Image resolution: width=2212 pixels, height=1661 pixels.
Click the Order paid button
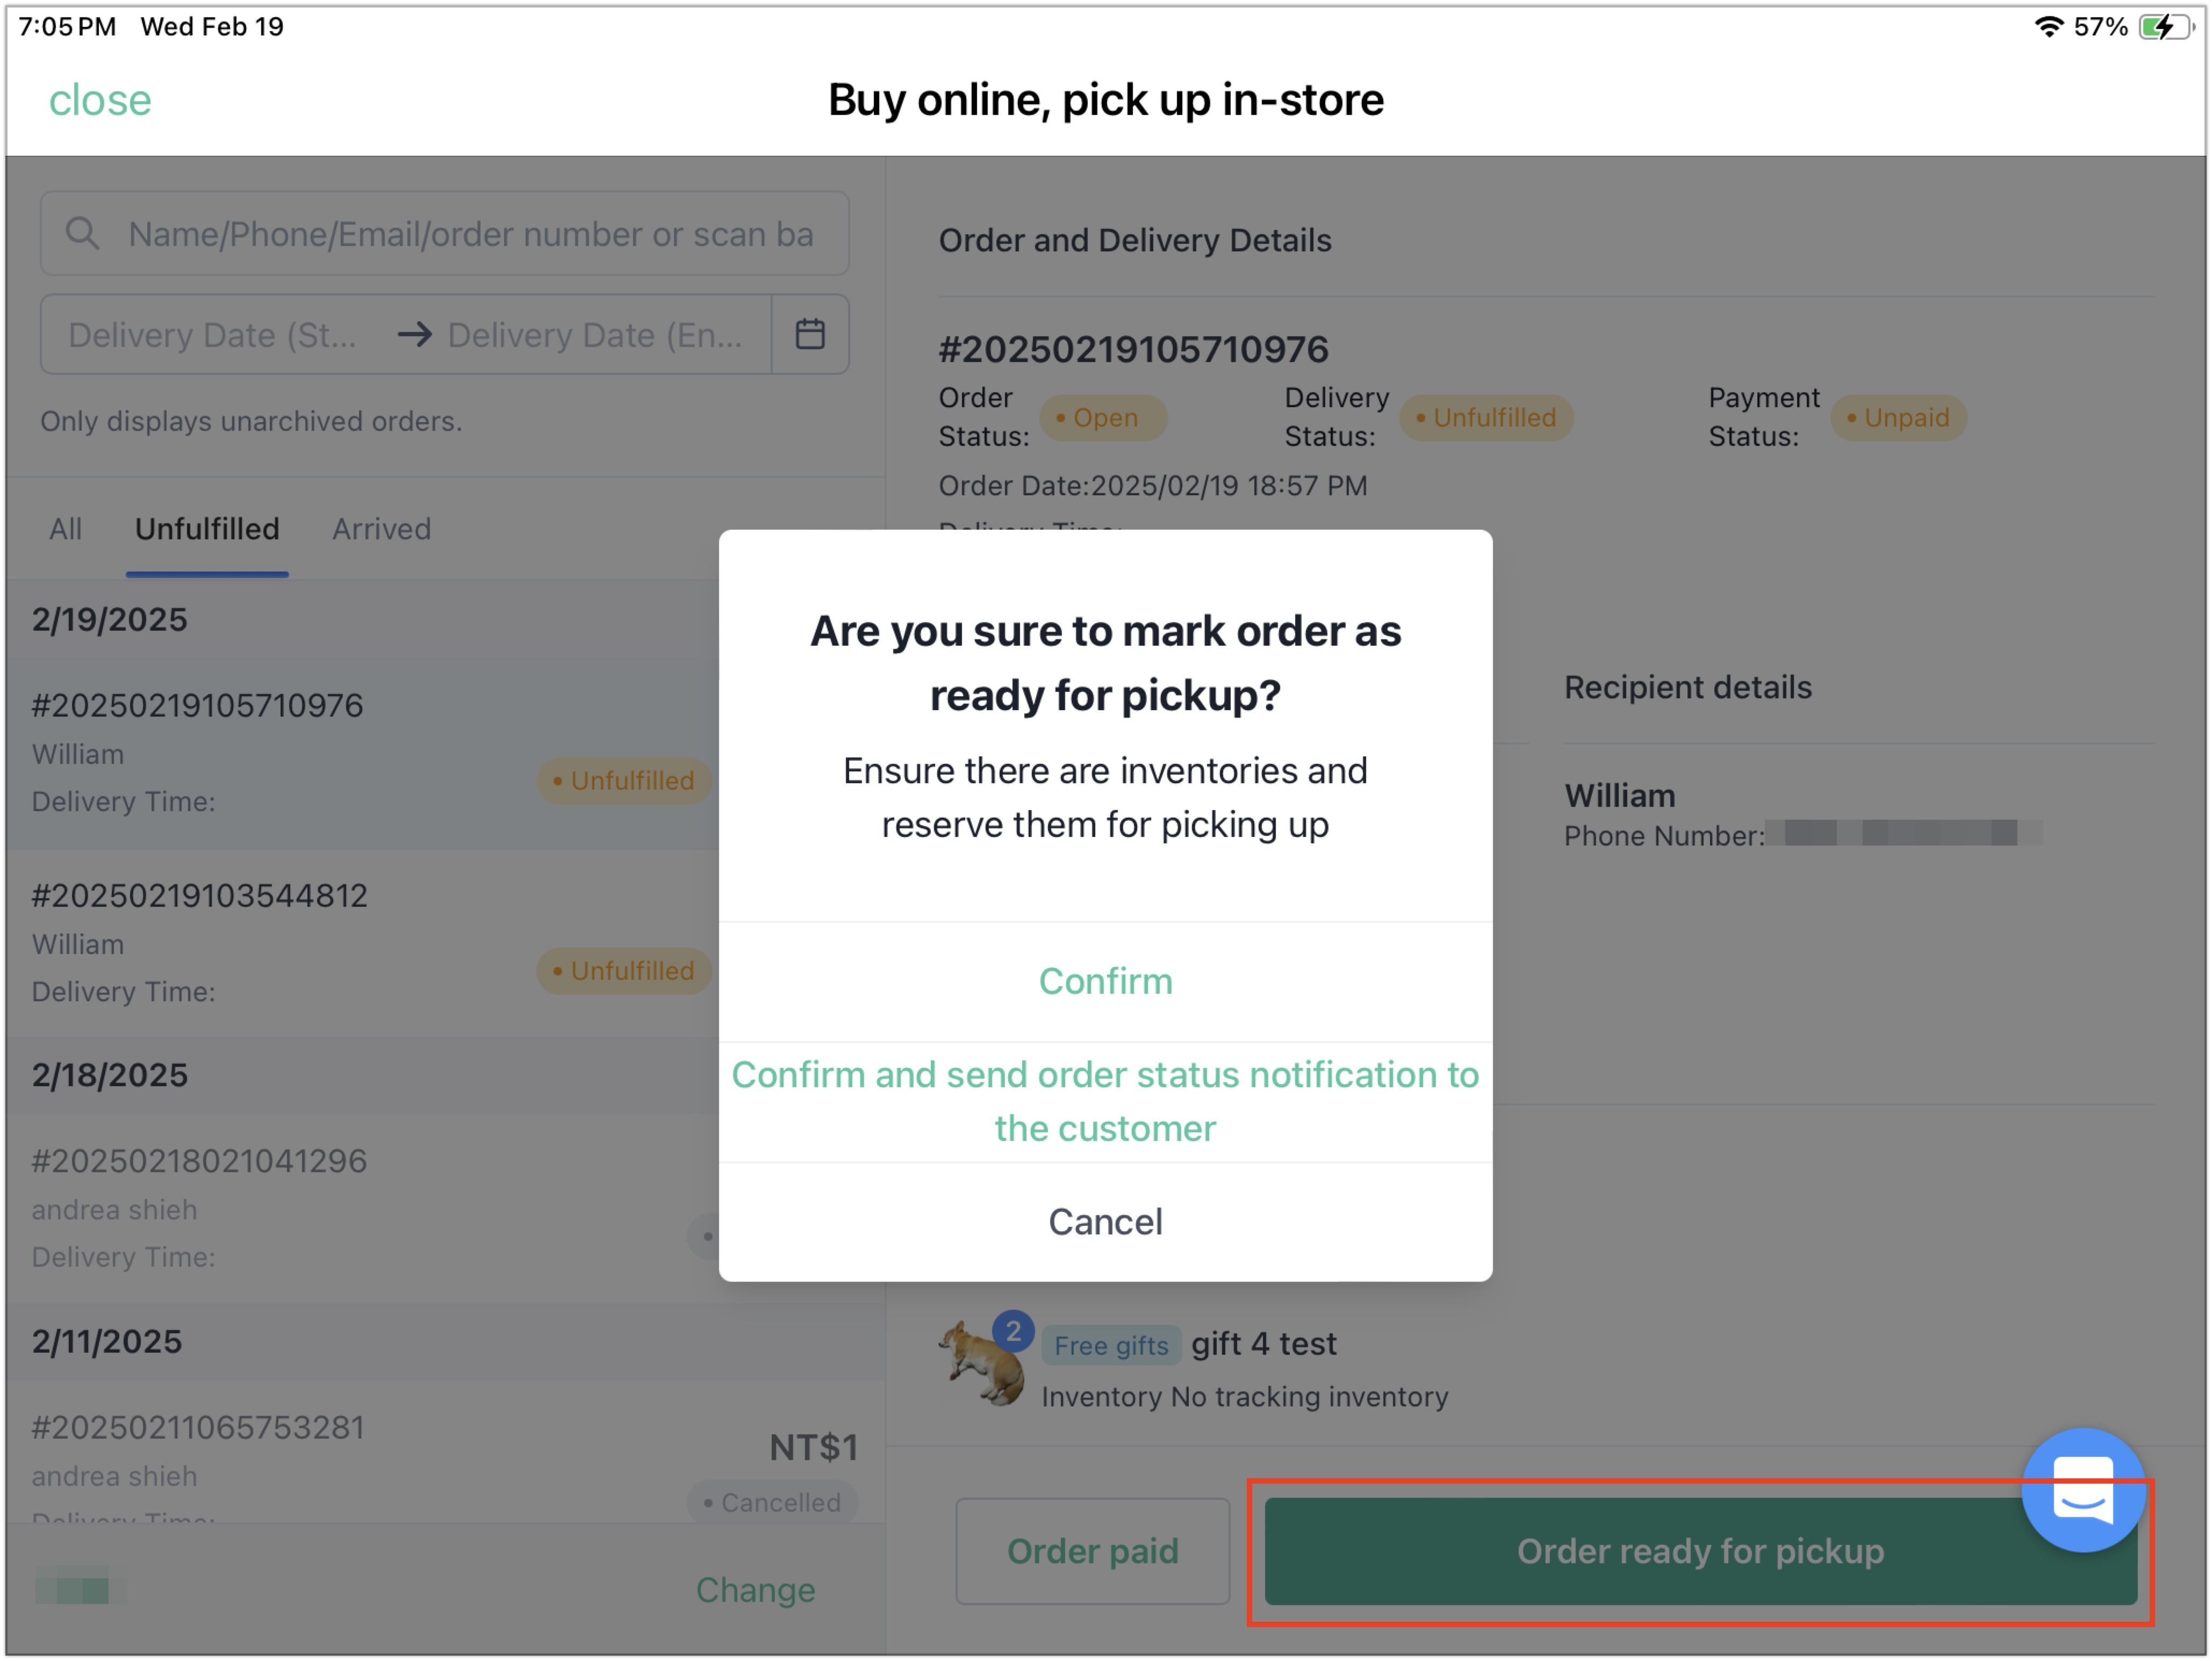1092,1551
